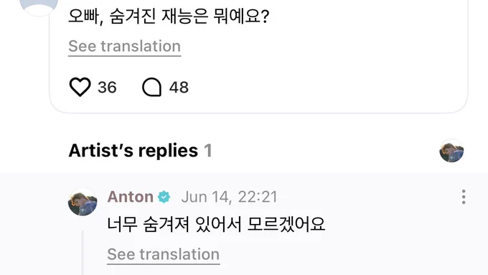Click the Jun 14, 22:21 timestamp
Screen dimensions: 488x275
[x=229, y=197]
